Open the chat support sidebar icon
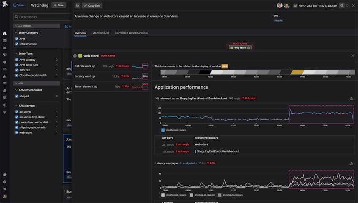Image resolution: width=358 pixels, height=203 pixels. click(x=5, y=175)
